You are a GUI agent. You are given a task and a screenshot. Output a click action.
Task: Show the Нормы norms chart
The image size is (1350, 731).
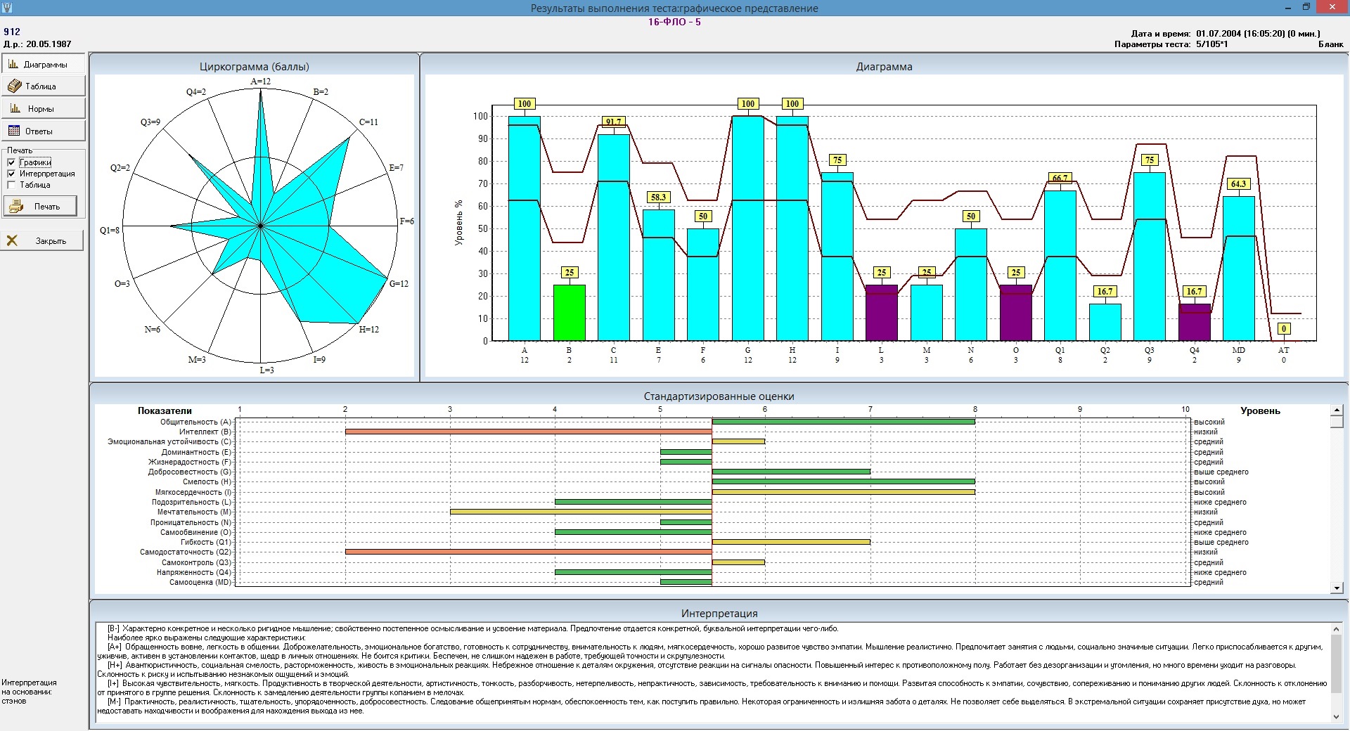coord(43,109)
